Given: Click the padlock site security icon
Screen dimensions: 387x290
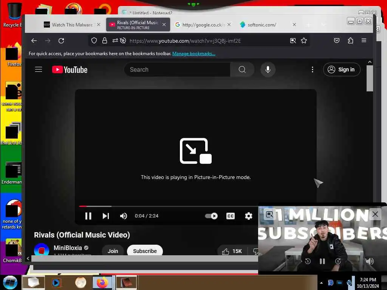Looking at the screenshot, I should 105,41.
